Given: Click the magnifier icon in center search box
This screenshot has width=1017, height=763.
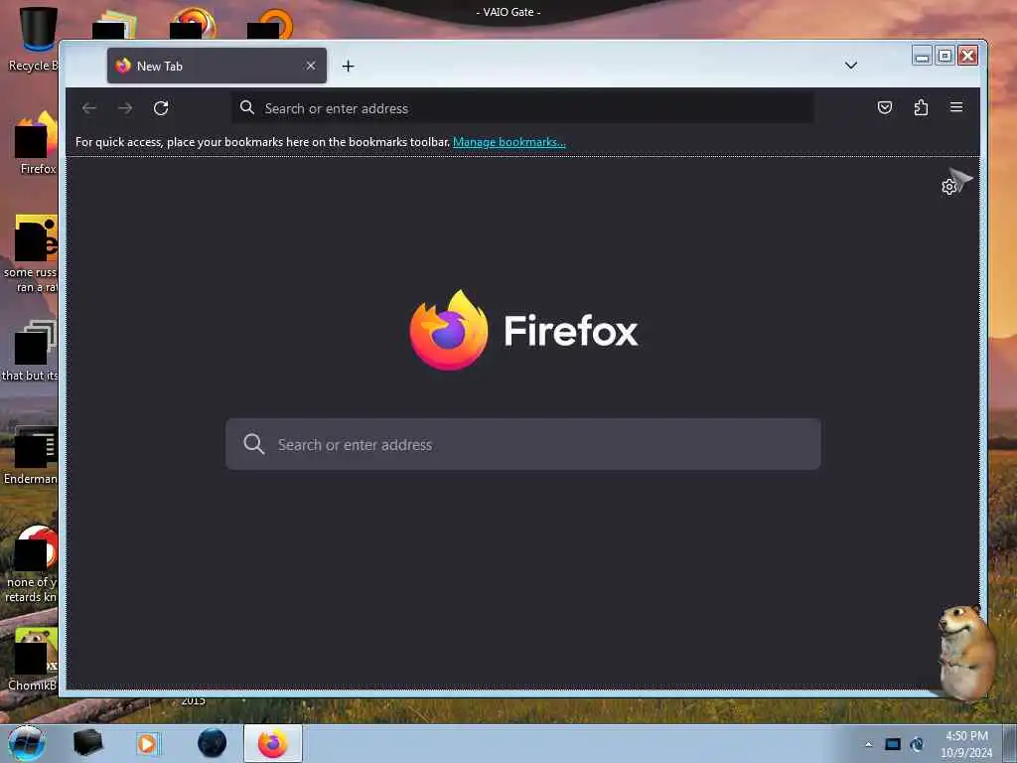Looking at the screenshot, I should (253, 444).
